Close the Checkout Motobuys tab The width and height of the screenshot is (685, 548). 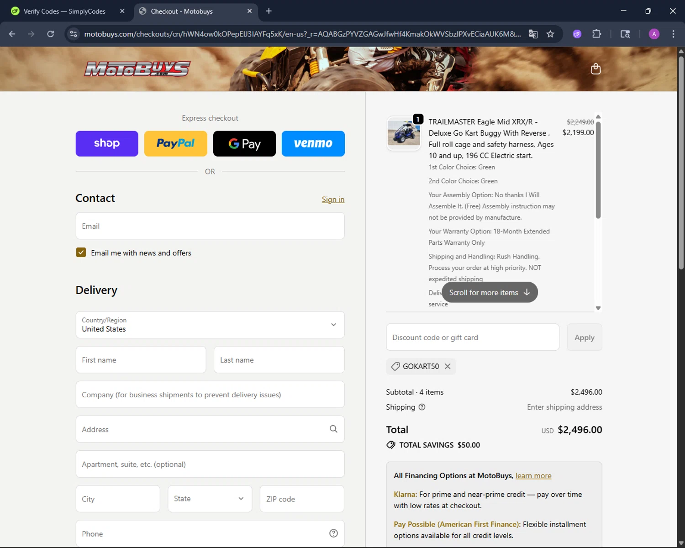pos(249,11)
